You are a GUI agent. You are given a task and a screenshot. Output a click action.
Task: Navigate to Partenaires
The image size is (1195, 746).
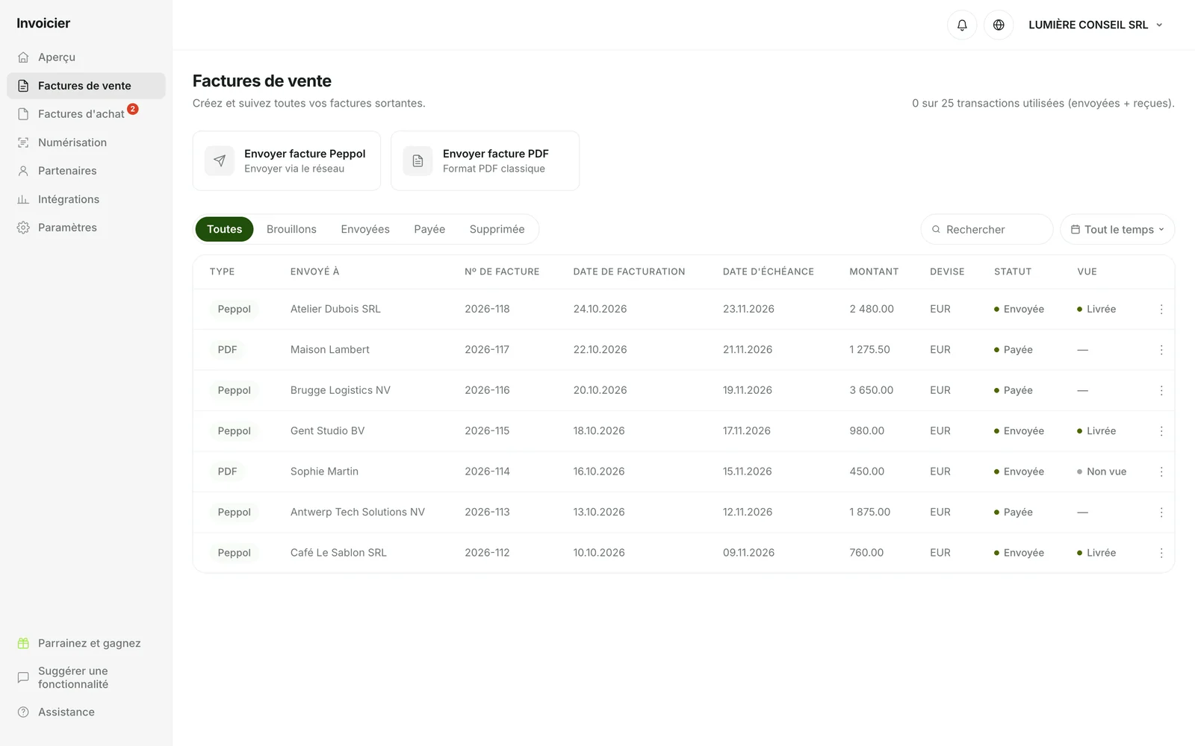coord(86,171)
